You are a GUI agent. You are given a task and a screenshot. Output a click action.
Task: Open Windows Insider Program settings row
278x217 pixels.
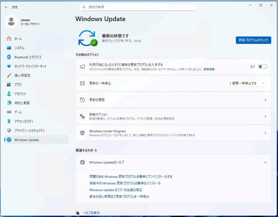coord(173,133)
